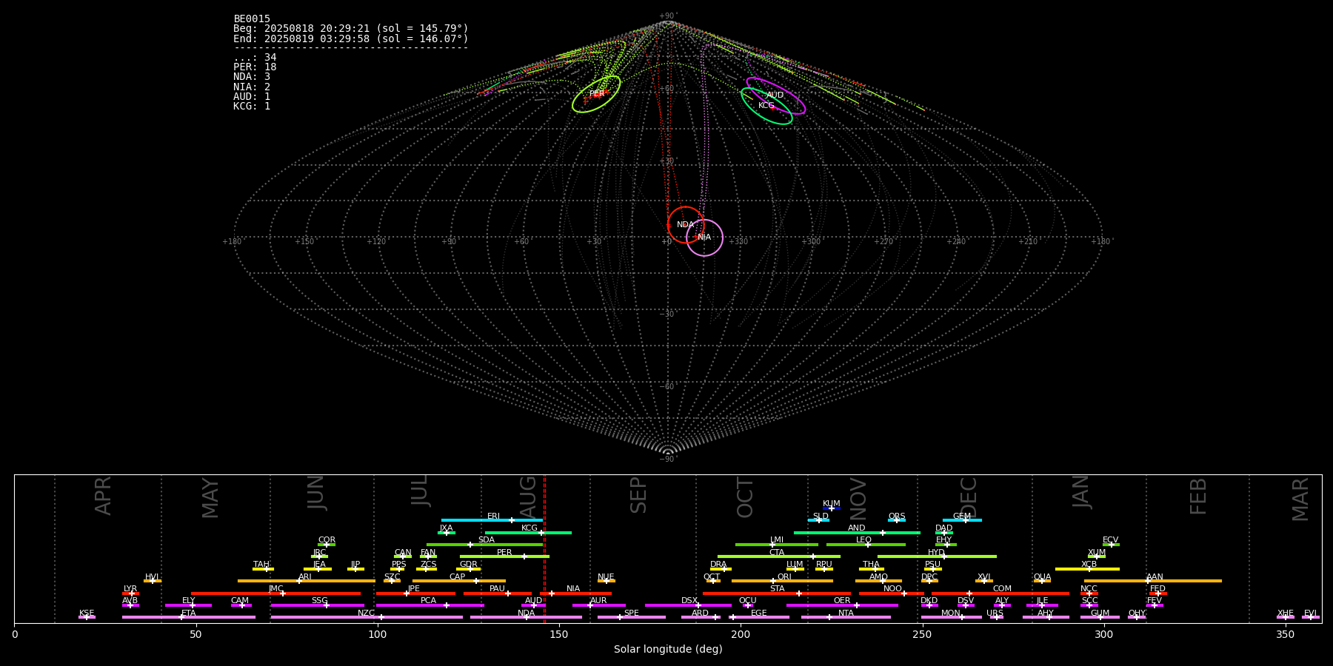Image resolution: width=1333 pixels, height=666 pixels.
Task: Click the ETA shower bar in the timeline
Action: click(x=189, y=617)
